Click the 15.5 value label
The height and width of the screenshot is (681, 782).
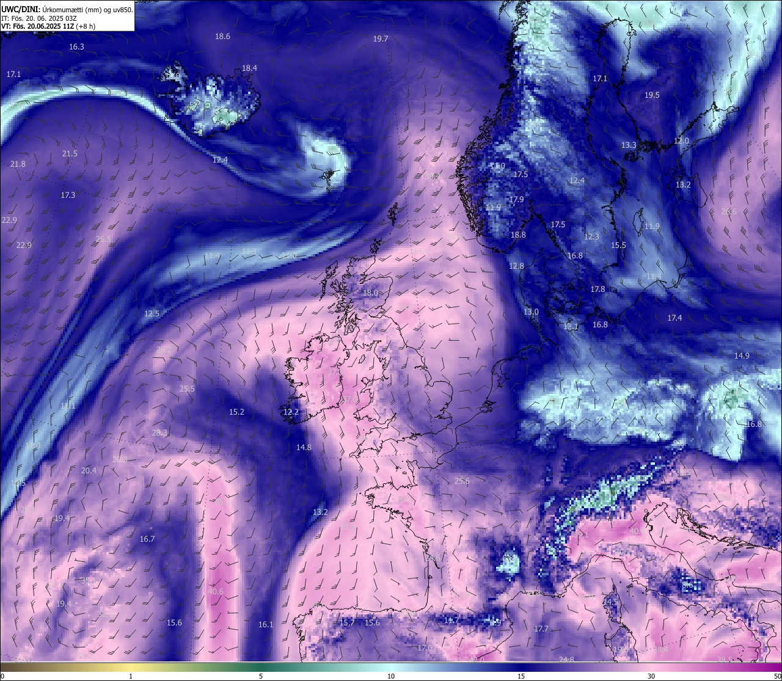point(618,246)
